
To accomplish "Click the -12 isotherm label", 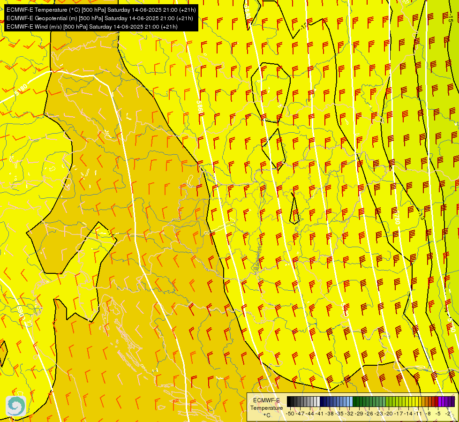I will [x=304, y=26].
